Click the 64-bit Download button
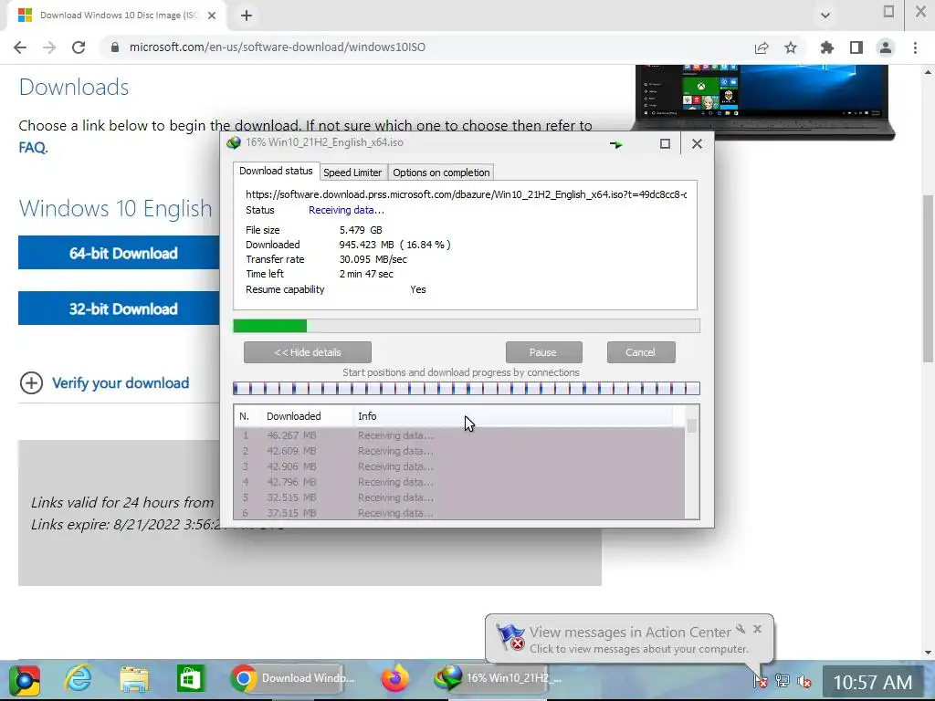Image resolution: width=935 pixels, height=701 pixels. 120,253
